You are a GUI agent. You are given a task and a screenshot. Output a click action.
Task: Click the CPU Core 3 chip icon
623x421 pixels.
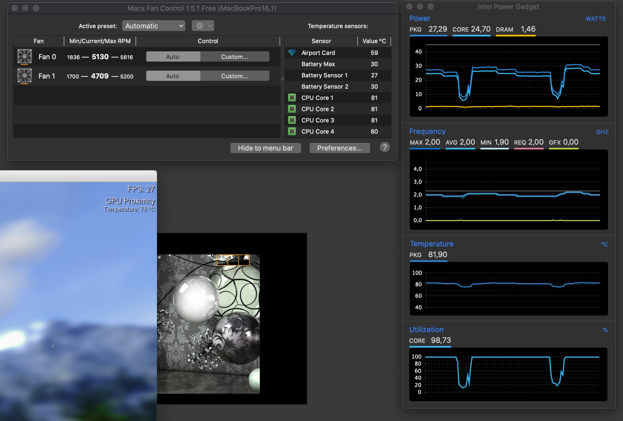(292, 120)
